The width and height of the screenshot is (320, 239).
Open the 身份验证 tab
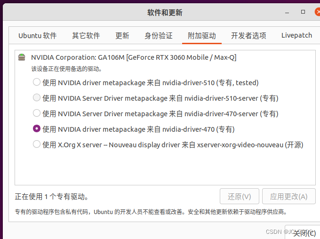pyautogui.click(x=159, y=35)
